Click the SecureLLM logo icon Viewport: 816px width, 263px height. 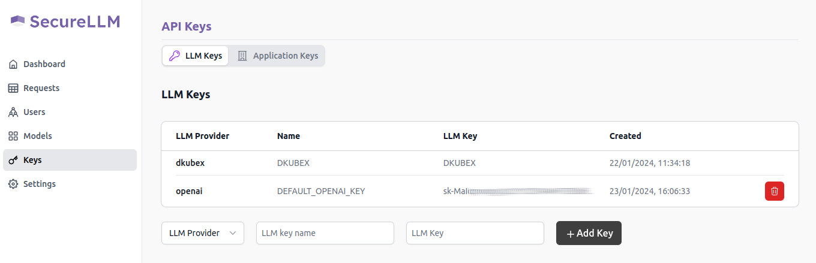point(18,22)
